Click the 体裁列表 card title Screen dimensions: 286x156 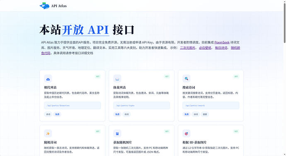coord(119,87)
